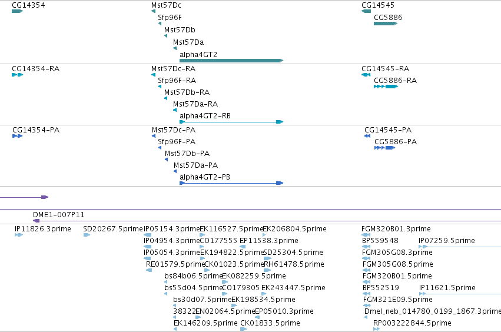Select transcript CG14354-RA
The height and width of the screenshot is (332, 501).
35,69
